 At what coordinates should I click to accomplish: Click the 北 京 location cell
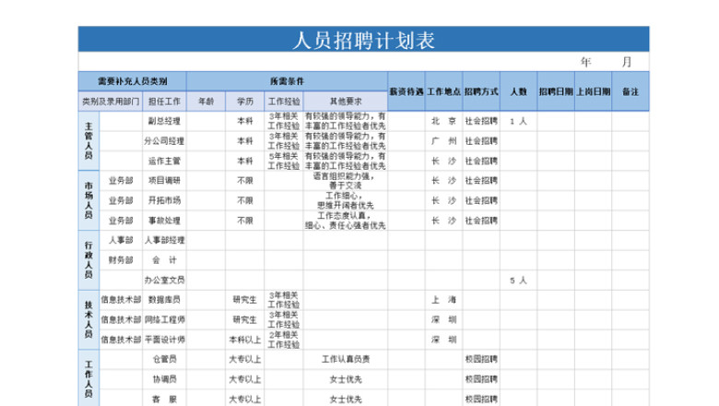click(x=443, y=121)
